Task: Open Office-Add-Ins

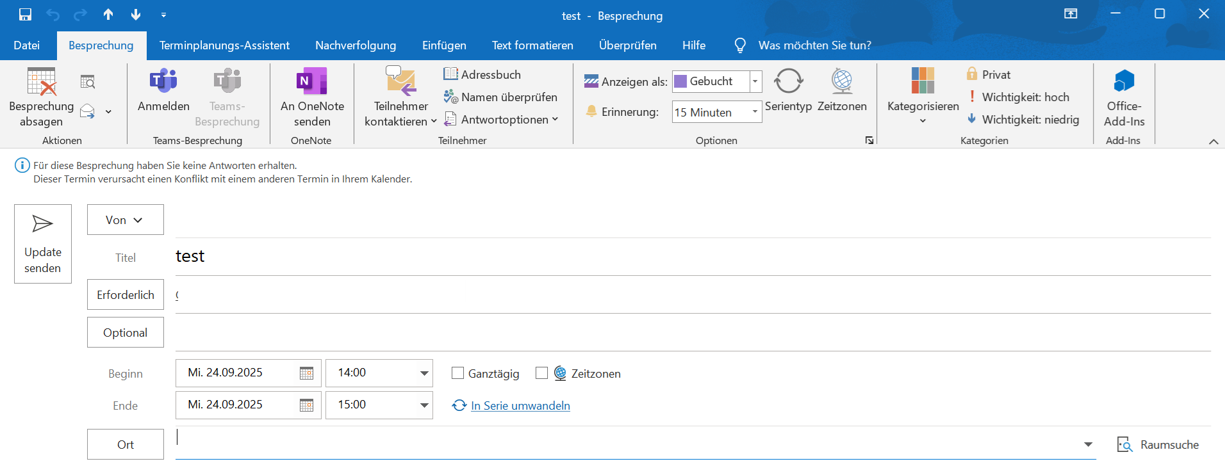Action: point(1124,97)
